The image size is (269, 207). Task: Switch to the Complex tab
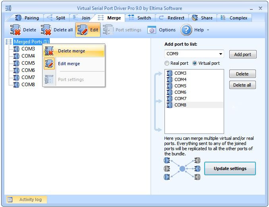tap(234, 18)
